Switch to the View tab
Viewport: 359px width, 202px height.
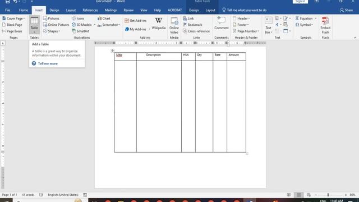pyautogui.click(x=144, y=10)
